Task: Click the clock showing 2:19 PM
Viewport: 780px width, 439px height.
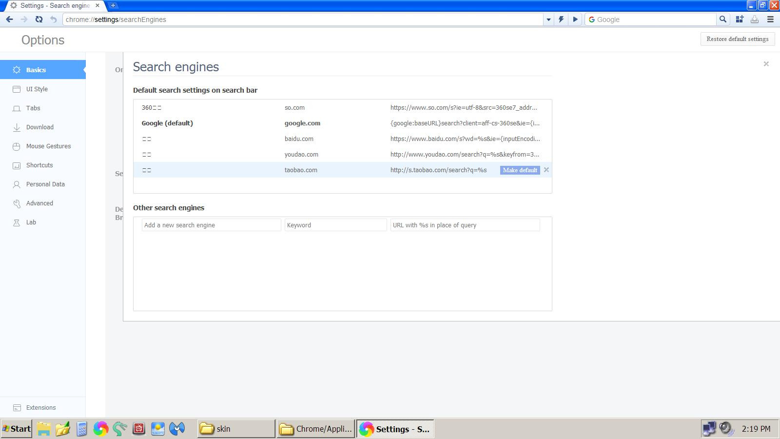Action: pyautogui.click(x=756, y=429)
